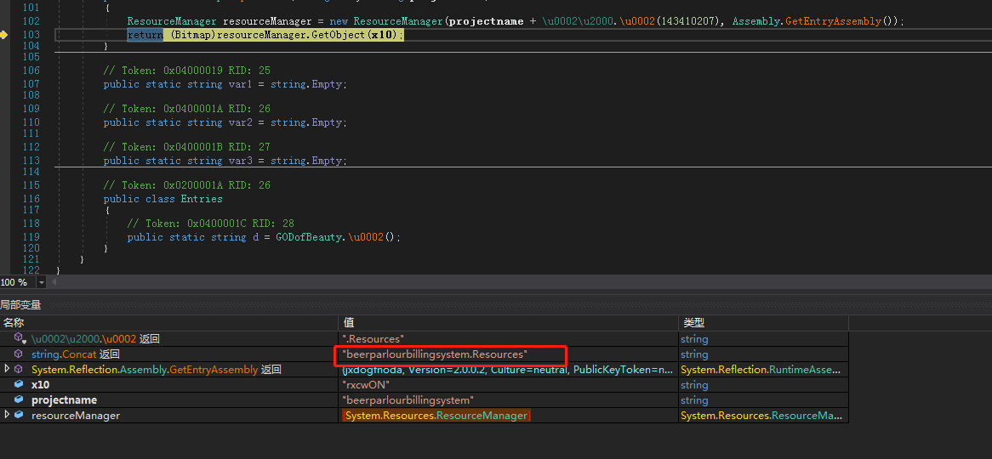The image size is (992, 459).
Task: Click the var1 field declaration on line 107
Action: tap(240, 84)
